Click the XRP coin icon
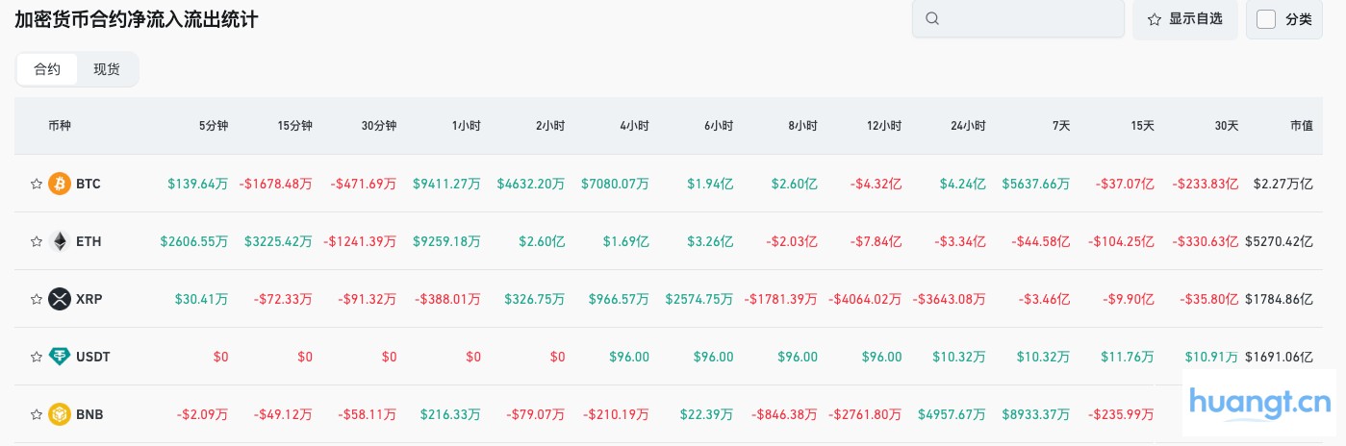This screenshot has height=446, width=1346. 60,299
